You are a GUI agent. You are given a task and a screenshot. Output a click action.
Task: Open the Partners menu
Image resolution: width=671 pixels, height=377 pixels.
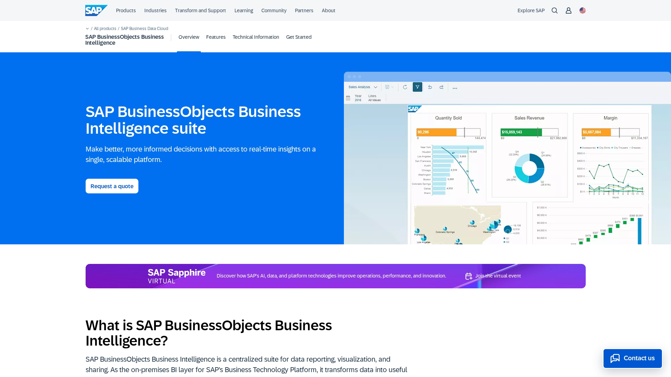[x=304, y=10]
